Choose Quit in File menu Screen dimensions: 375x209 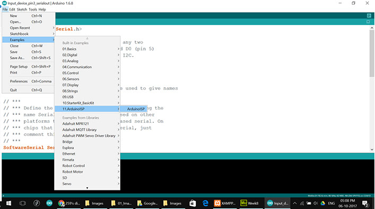pos(29,90)
